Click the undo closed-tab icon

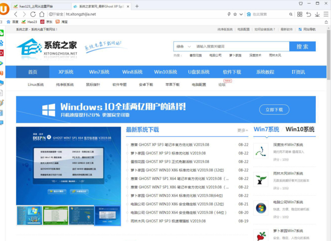point(308,14)
